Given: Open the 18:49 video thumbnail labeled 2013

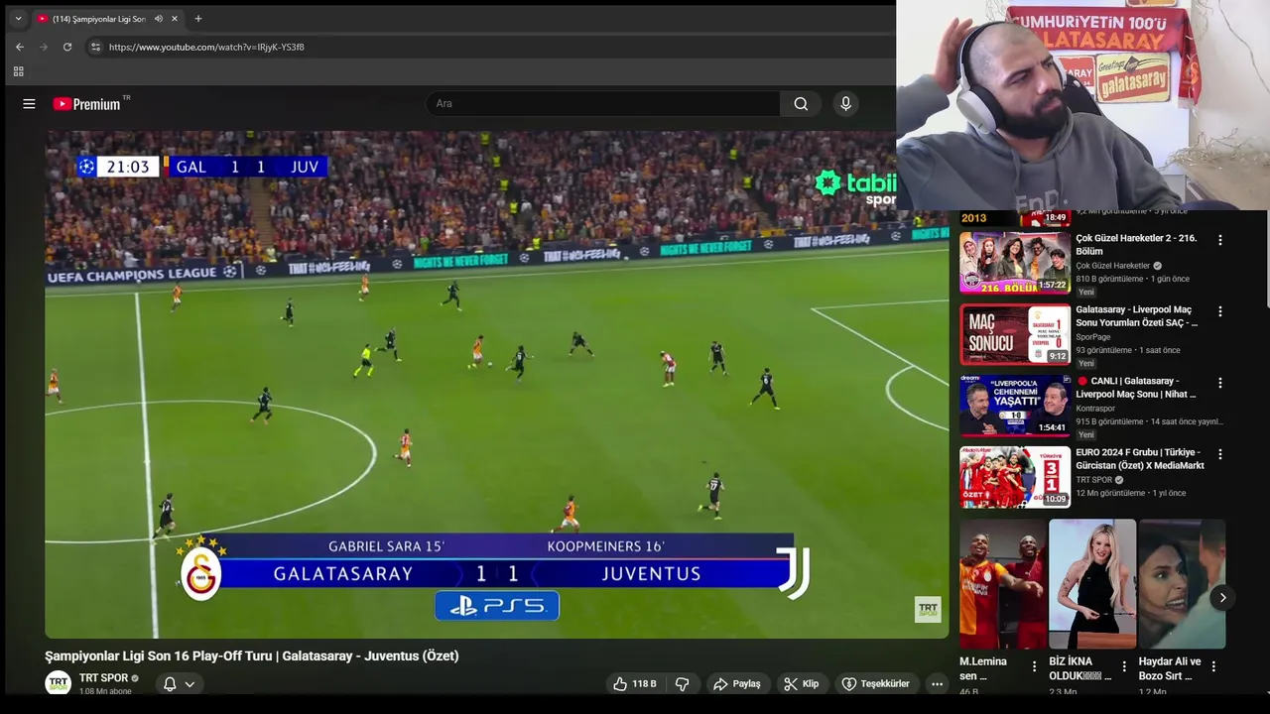Looking at the screenshot, I should coord(1014,218).
